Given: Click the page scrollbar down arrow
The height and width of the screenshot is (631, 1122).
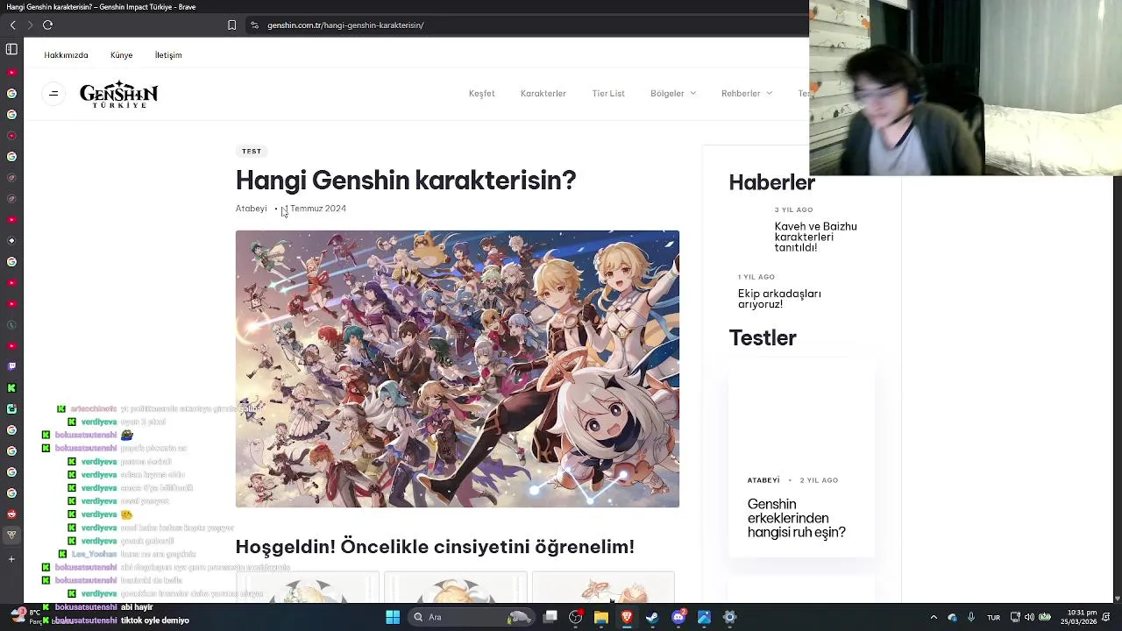Looking at the screenshot, I should click(x=1117, y=598).
